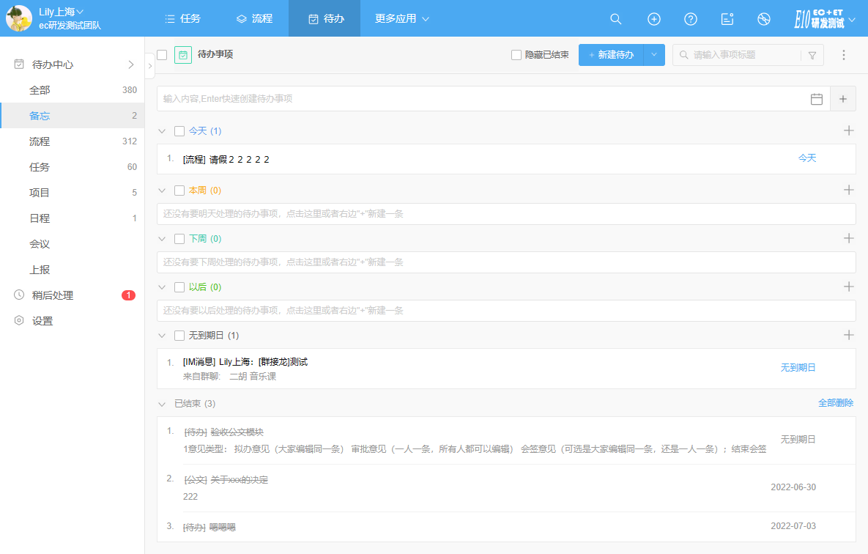Click the calendar icon in quick-create field
This screenshot has height=554, width=868.
click(817, 99)
